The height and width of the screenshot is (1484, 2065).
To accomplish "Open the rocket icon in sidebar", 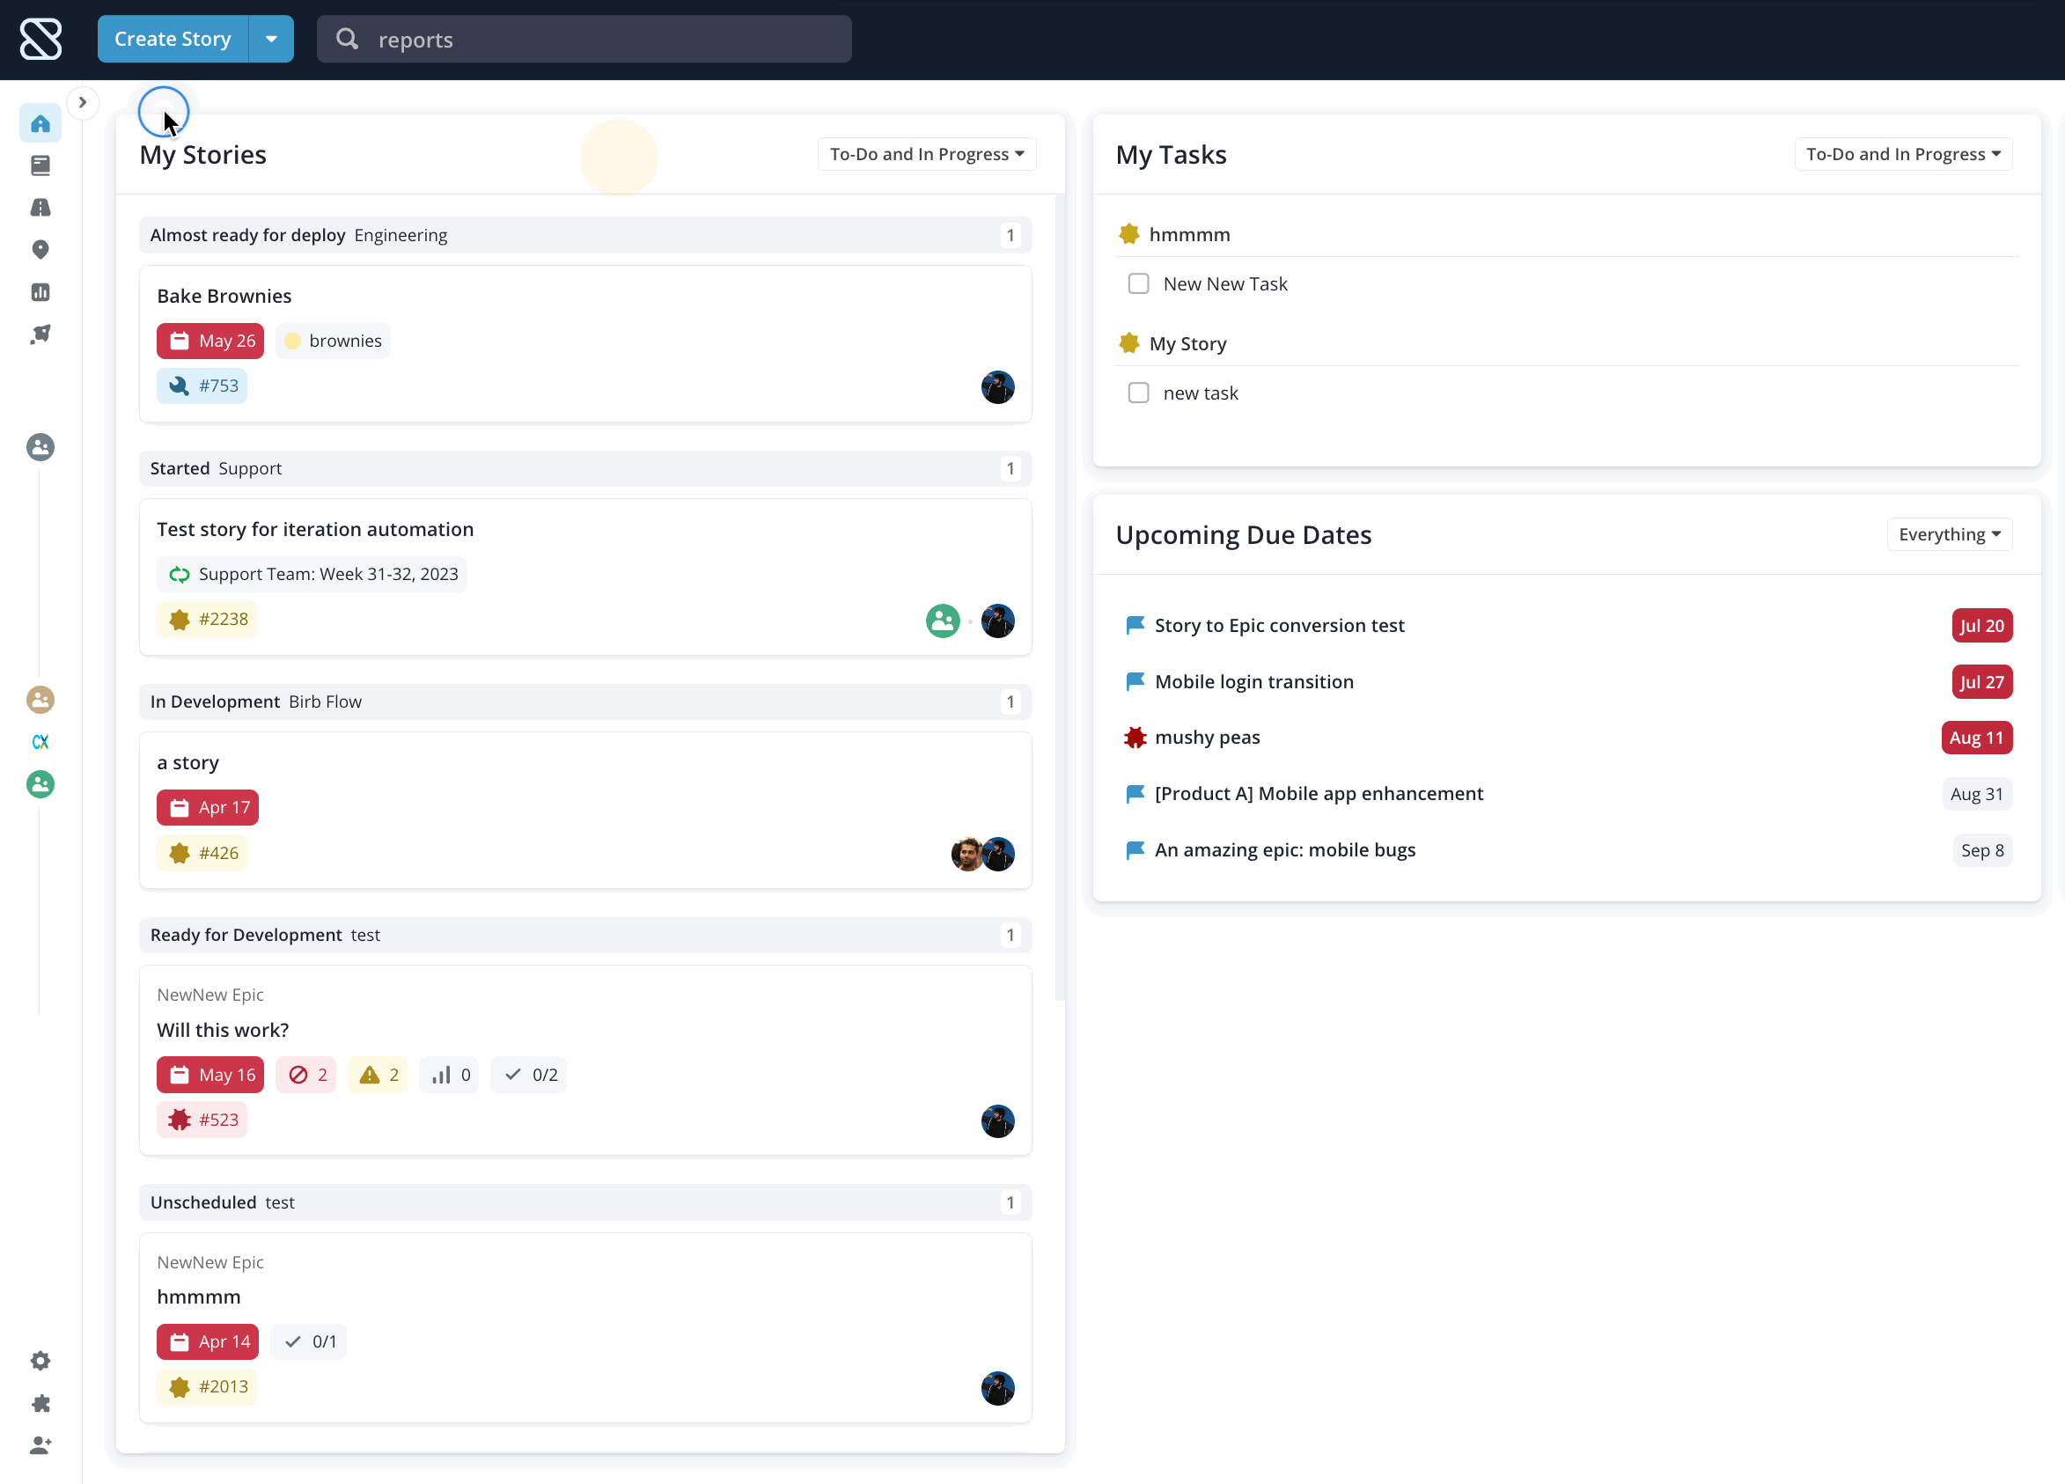I will pos(40,334).
